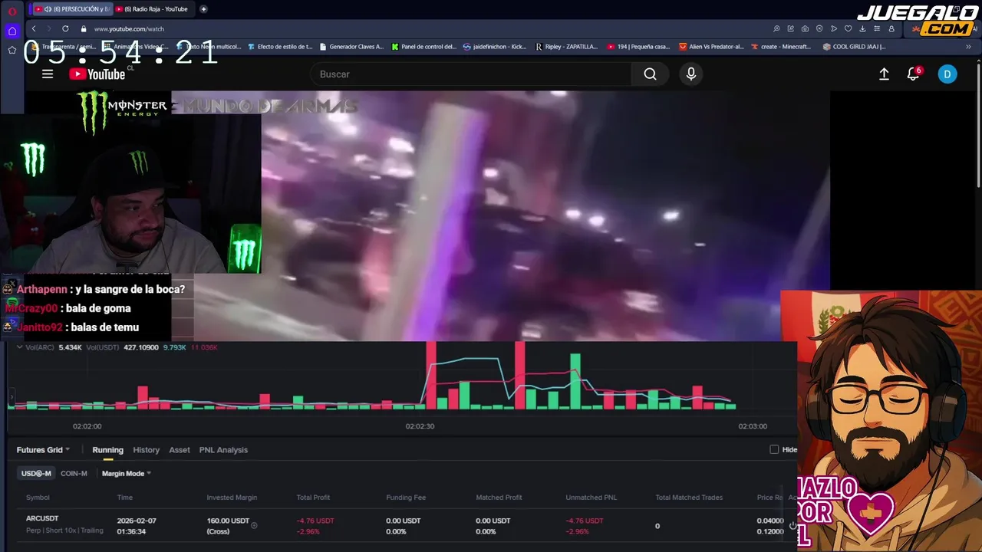
Task: Expand the bookmarks bar overflow chevron
Action: point(968,47)
